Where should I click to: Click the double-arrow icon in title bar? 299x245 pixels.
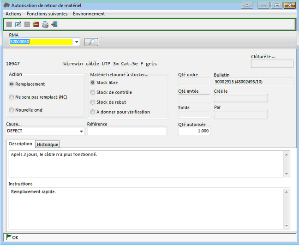pyautogui.click(x=246, y=5)
